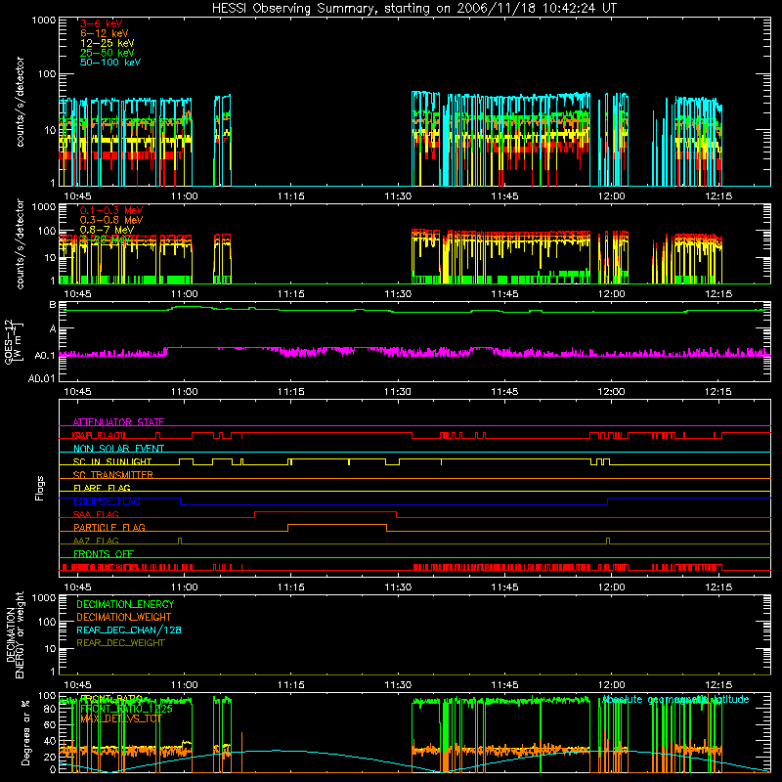The width and height of the screenshot is (782, 782).
Task: Click the SC_TRANSMITTER flag label
Action: click(x=112, y=475)
